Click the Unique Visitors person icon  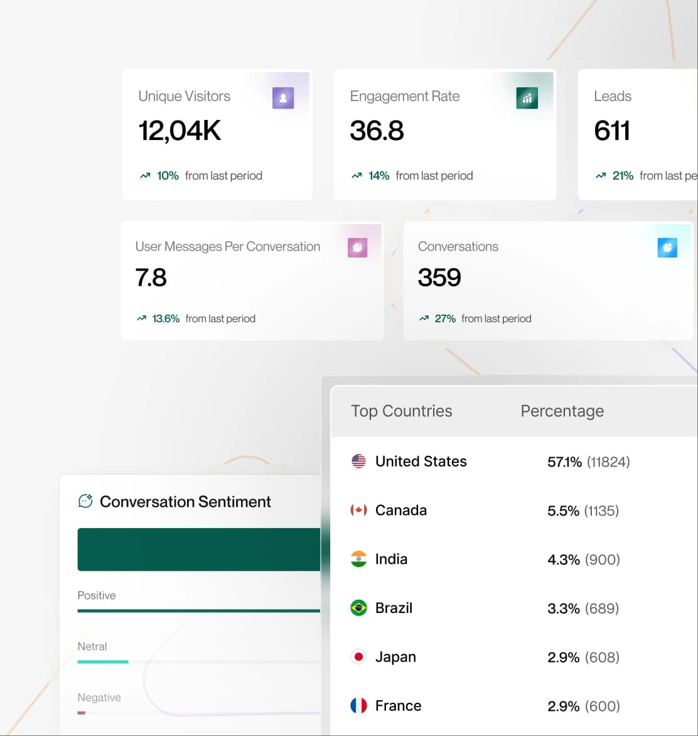[x=283, y=97]
